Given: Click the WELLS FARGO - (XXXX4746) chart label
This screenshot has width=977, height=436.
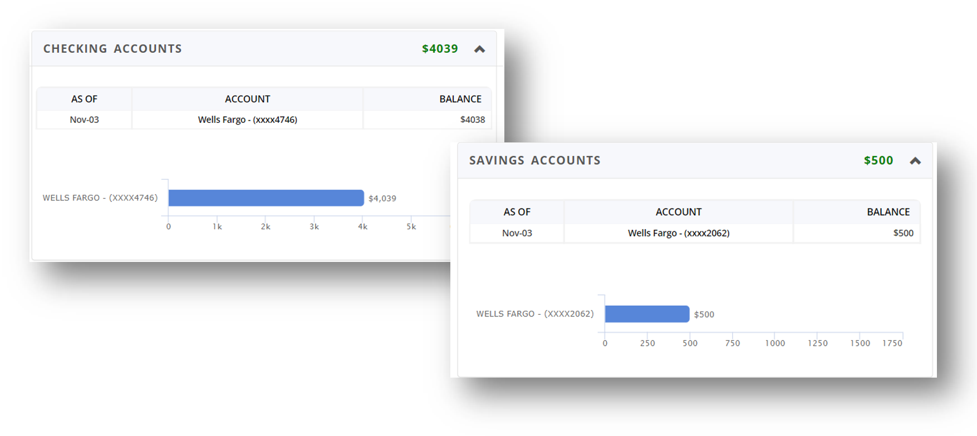Looking at the screenshot, I should [100, 197].
